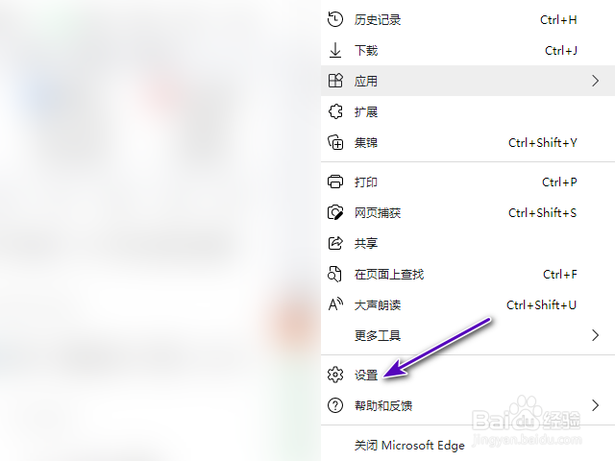Click the Help question mark icon

[335, 405]
